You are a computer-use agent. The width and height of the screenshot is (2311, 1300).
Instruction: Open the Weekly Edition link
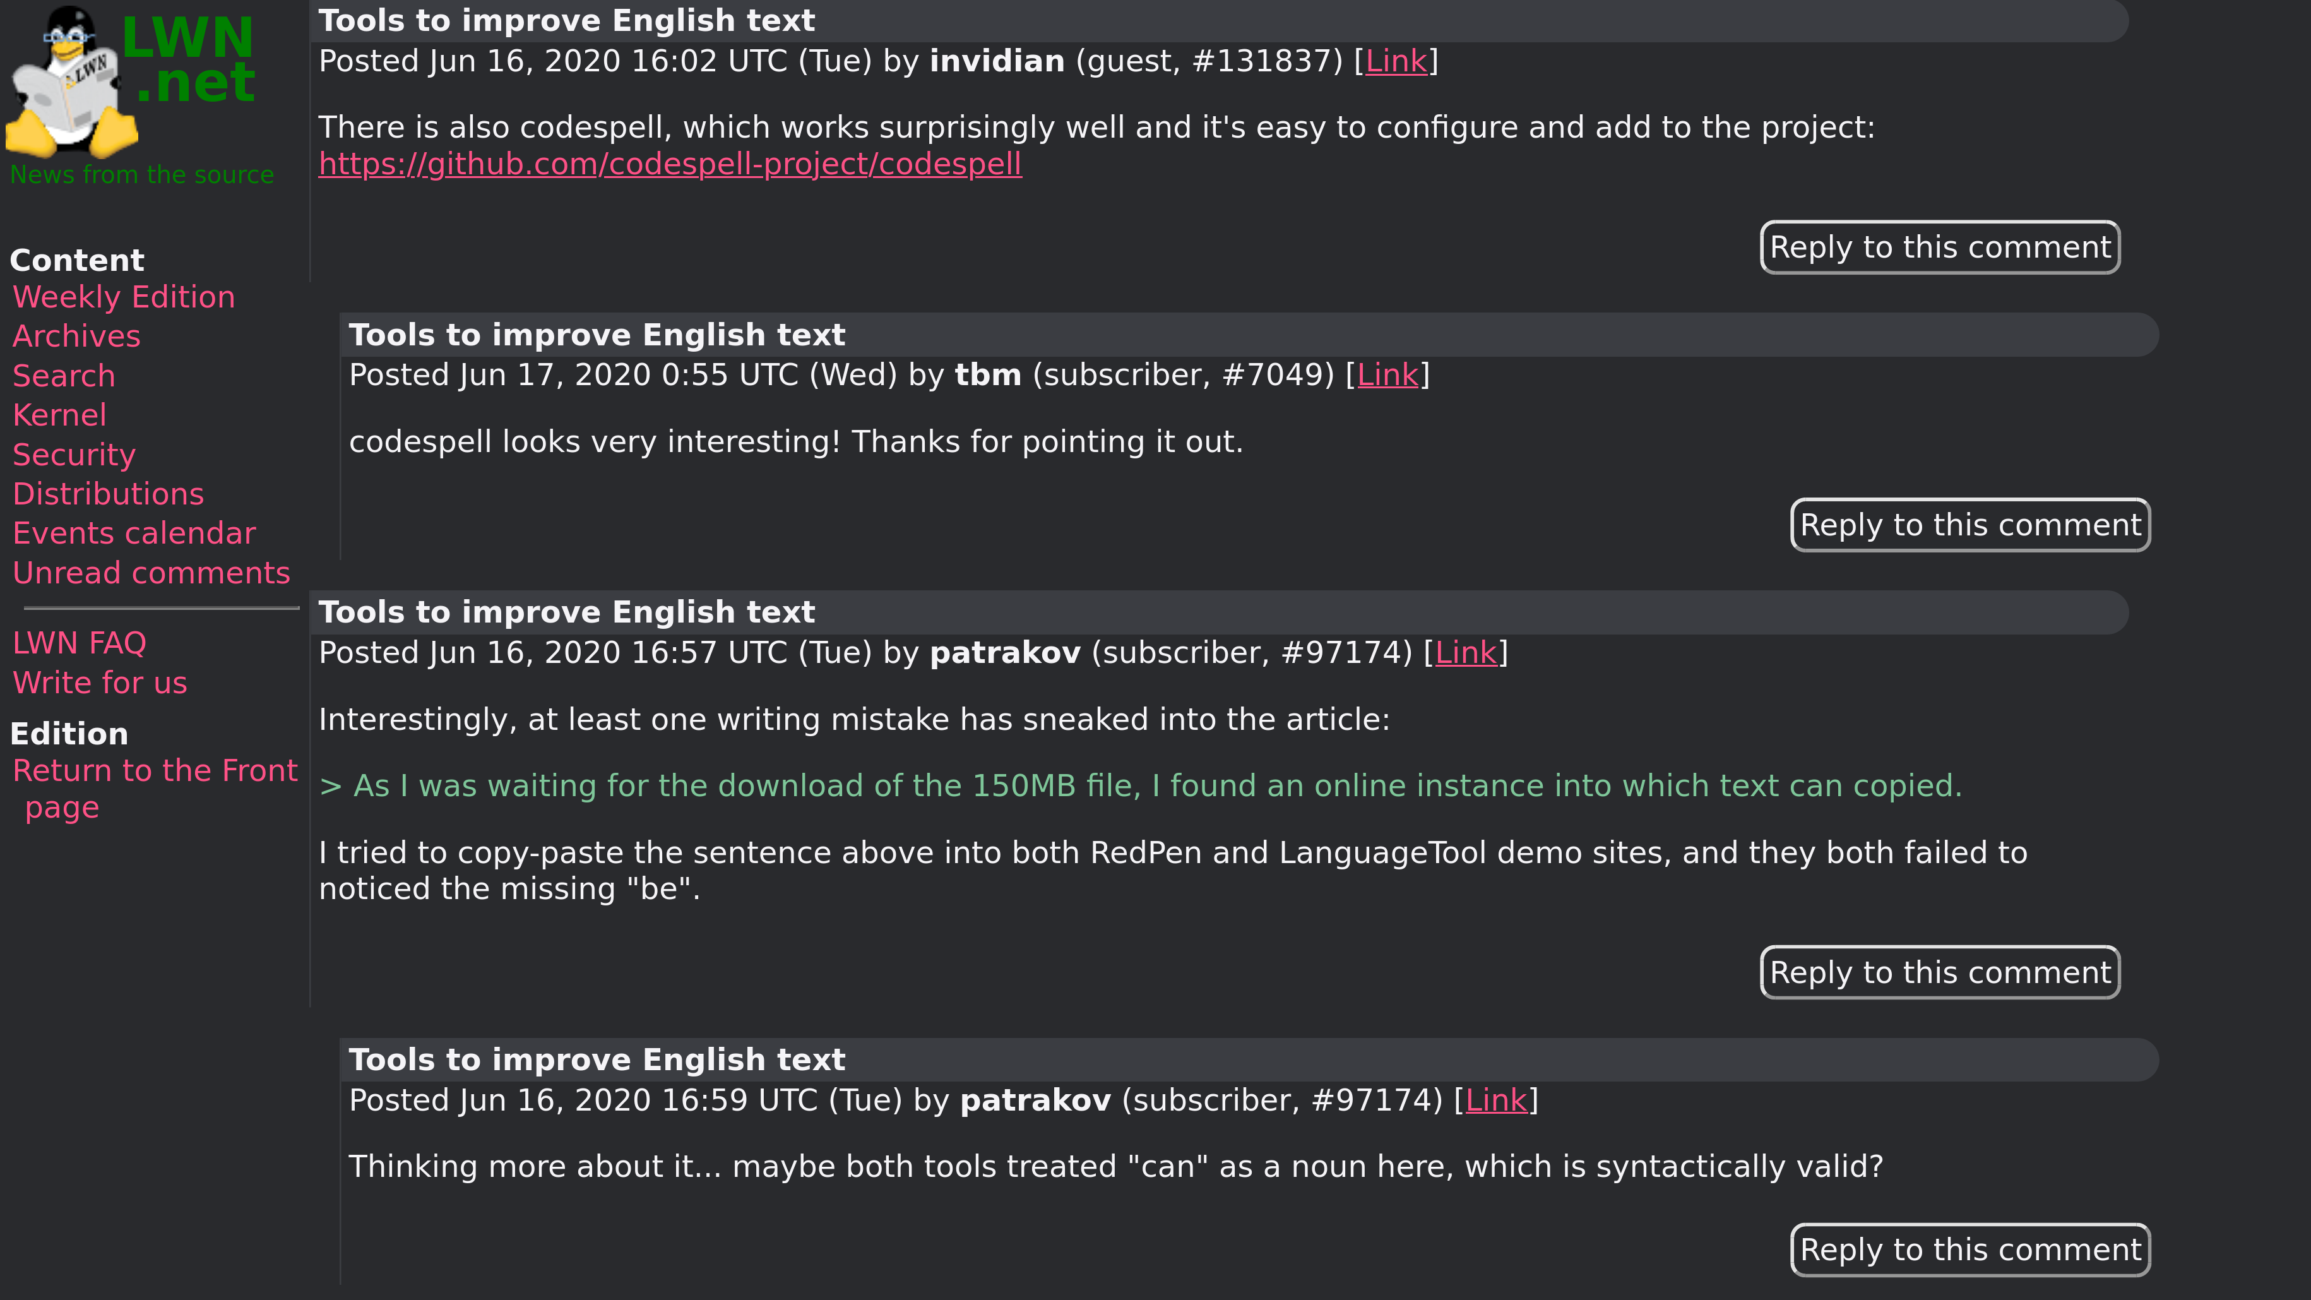124,297
